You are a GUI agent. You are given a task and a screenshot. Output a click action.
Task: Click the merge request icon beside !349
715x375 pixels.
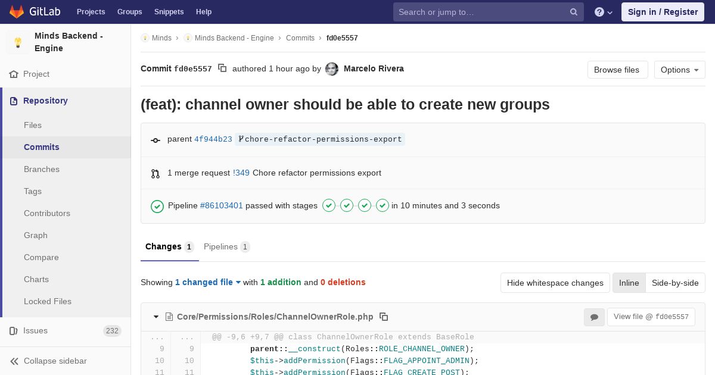coord(156,174)
